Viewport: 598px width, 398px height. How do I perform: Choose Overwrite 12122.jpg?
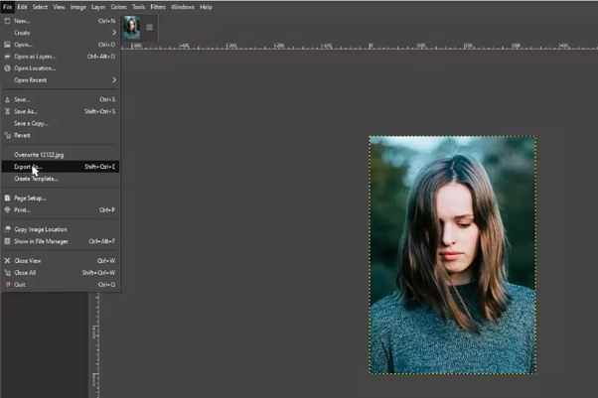coord(61,155)
